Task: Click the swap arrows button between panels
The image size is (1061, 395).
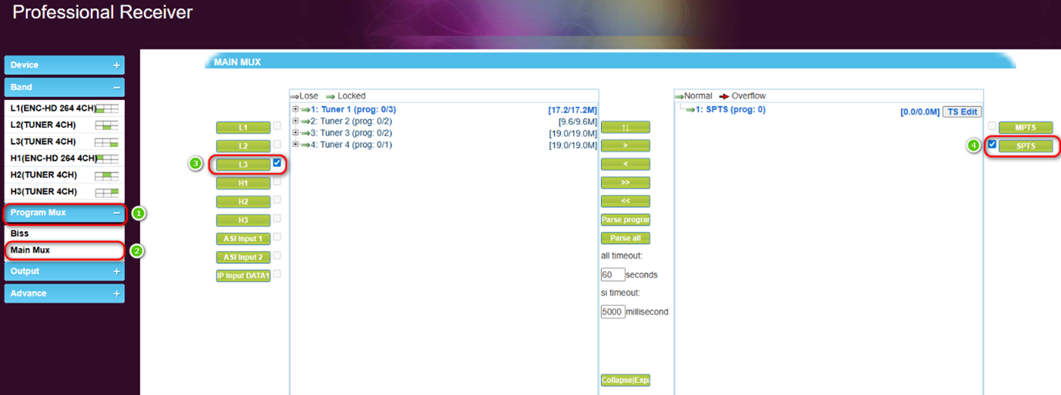Action: tap(625, 127)
